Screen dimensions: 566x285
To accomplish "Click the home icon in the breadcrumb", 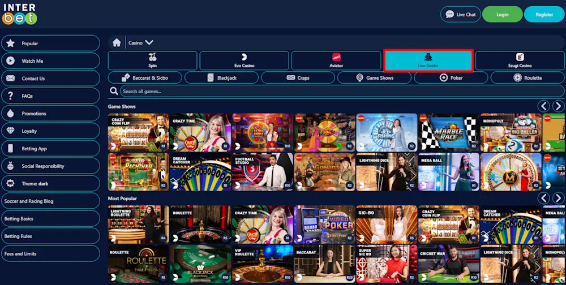I will [117, 42].
